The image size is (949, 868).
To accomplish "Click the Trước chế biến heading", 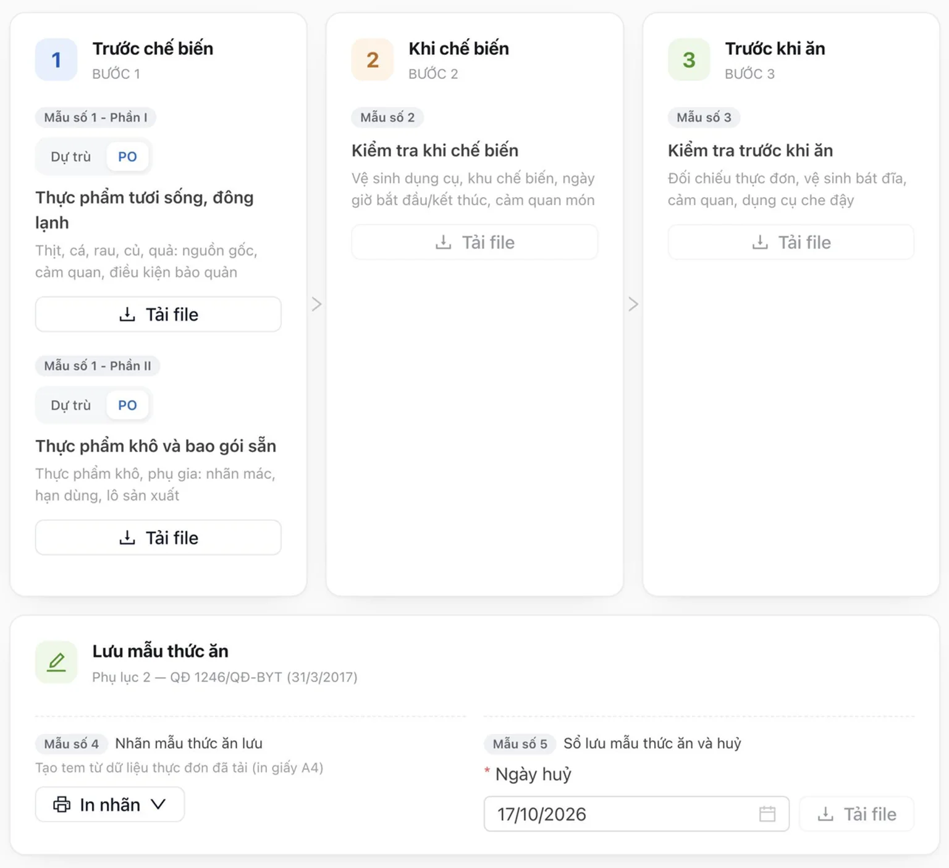I will pos(153,49).
